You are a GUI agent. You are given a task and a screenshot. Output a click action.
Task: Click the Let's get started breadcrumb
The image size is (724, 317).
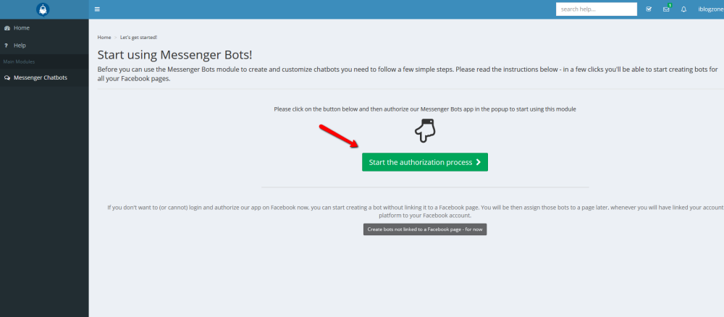coord(138,38)
